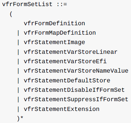
Task: Click on vfrStatementSuppressIfFormSet
Action: point(76,99)
